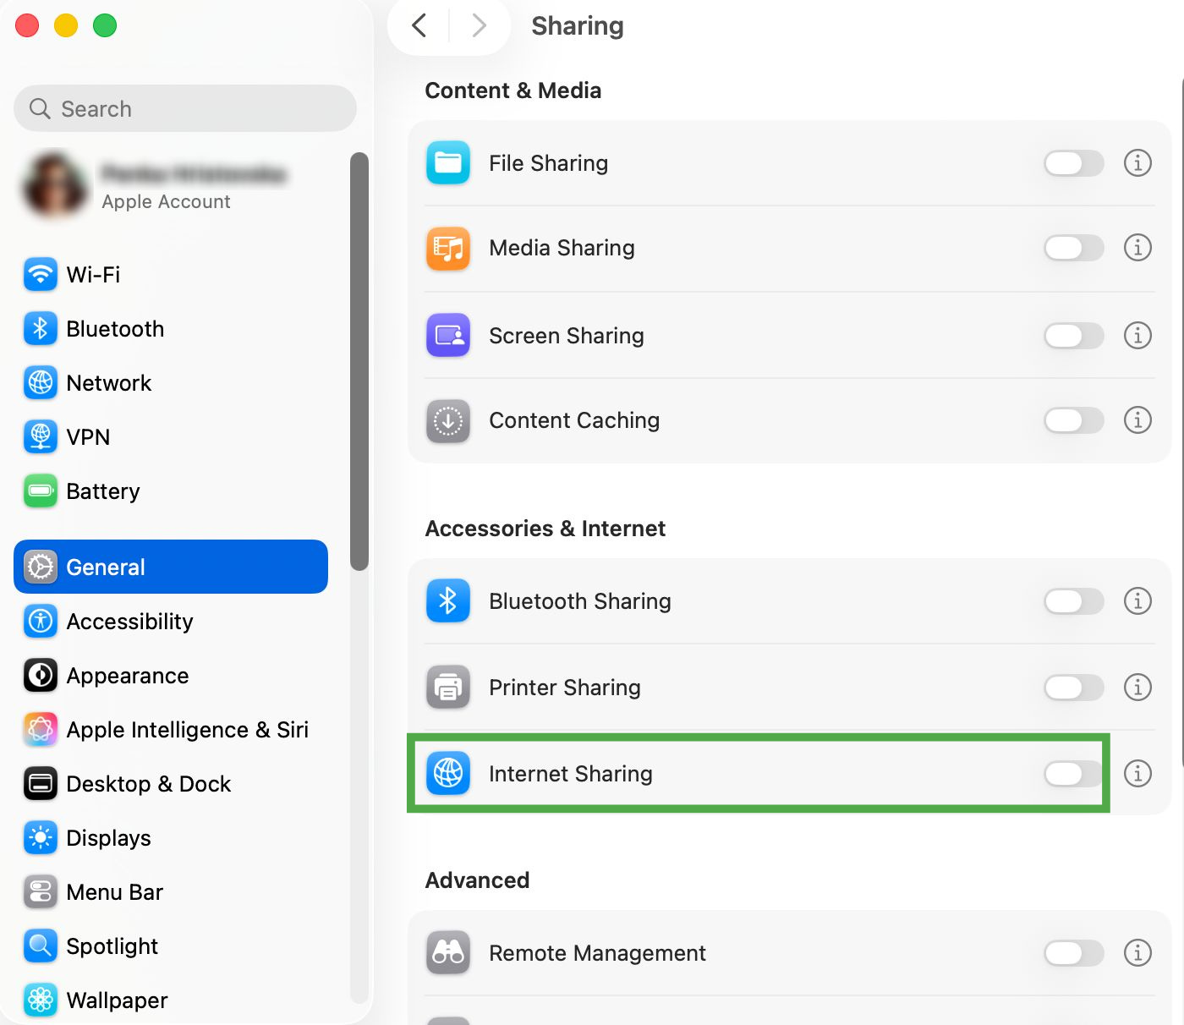Open info for Remote Management
1184x1025 pixels.
pos(1137,952)
